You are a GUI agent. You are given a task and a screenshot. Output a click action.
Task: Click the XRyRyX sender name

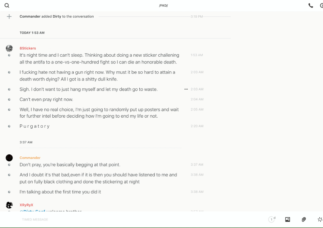point(26,205)
